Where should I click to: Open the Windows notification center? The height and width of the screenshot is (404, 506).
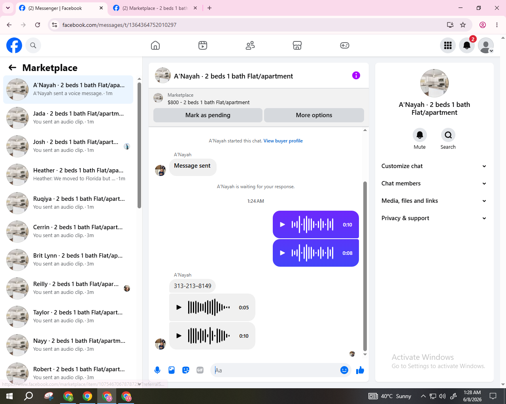(x=493, y=396)
